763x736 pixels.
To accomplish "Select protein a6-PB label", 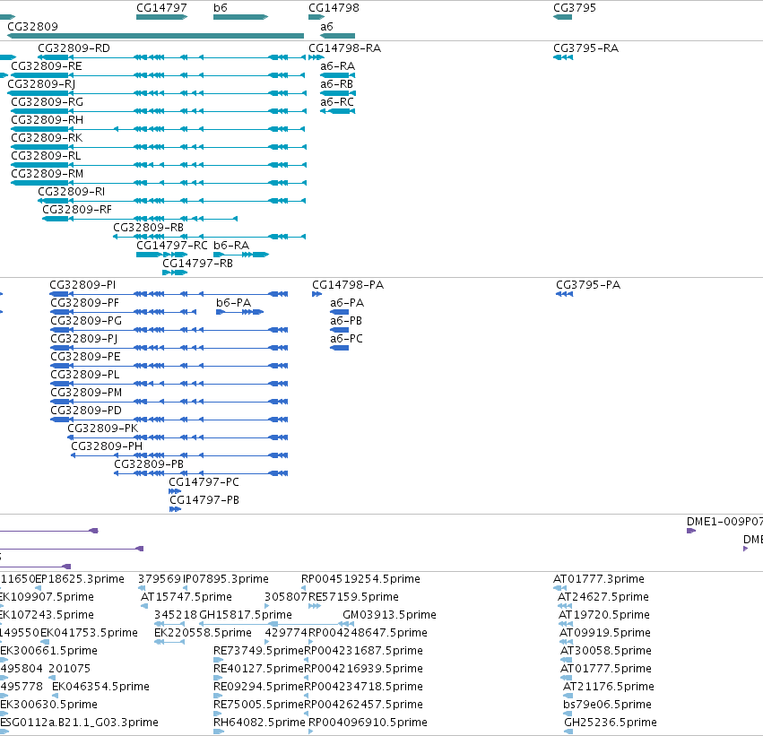I will [x=346, y=321].
